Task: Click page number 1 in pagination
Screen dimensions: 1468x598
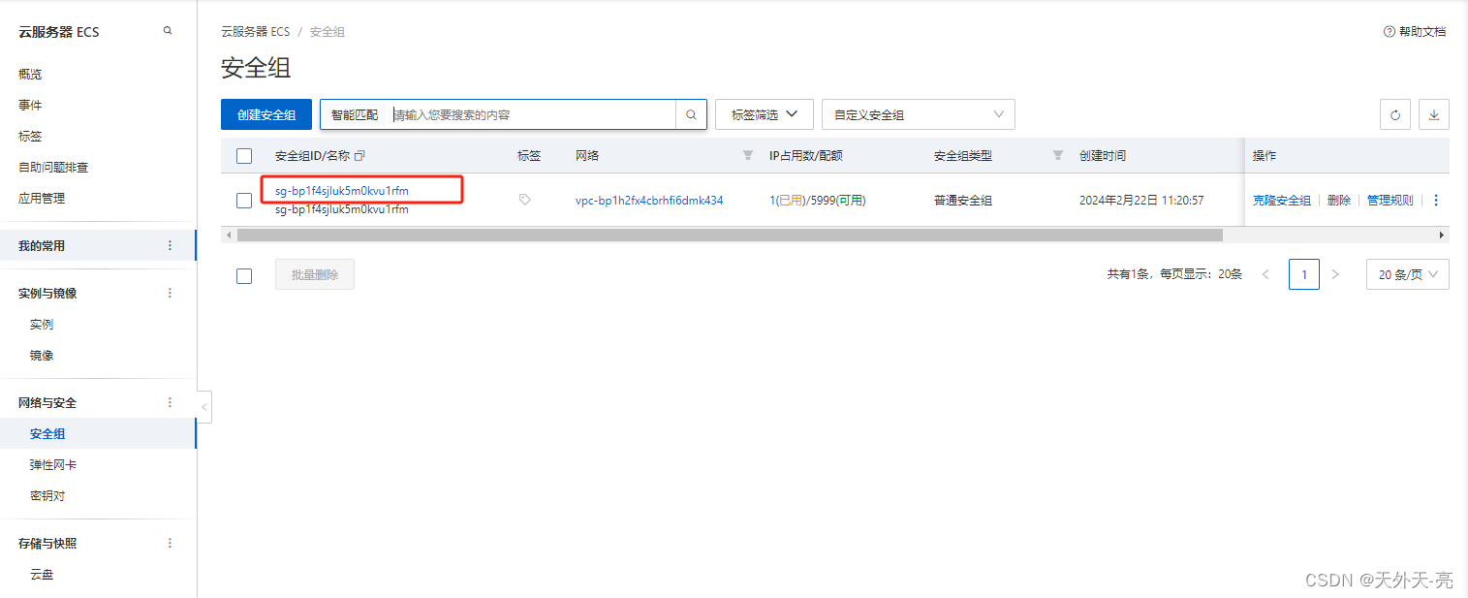Action: [1304, 274]
